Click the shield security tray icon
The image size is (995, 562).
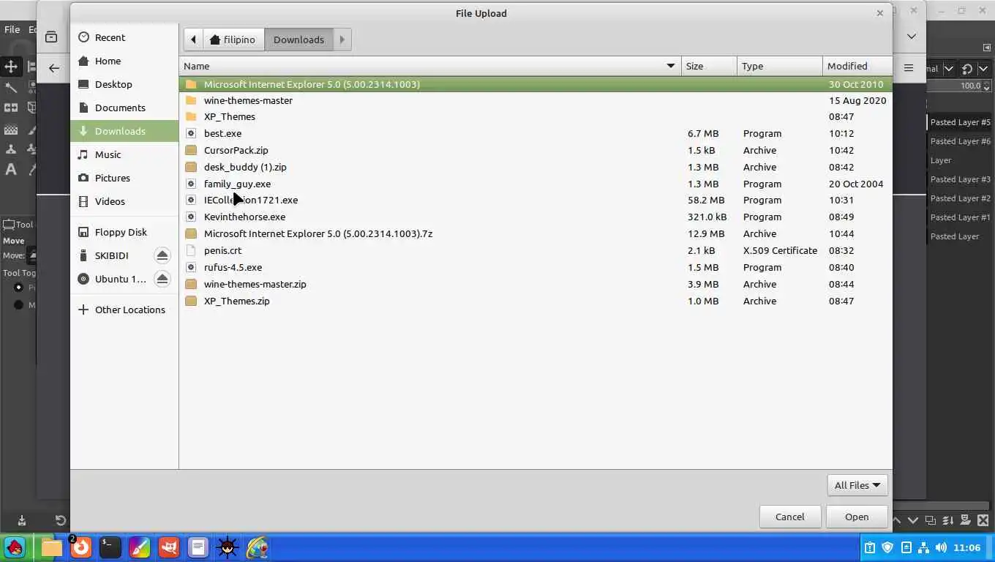[887, 547]
